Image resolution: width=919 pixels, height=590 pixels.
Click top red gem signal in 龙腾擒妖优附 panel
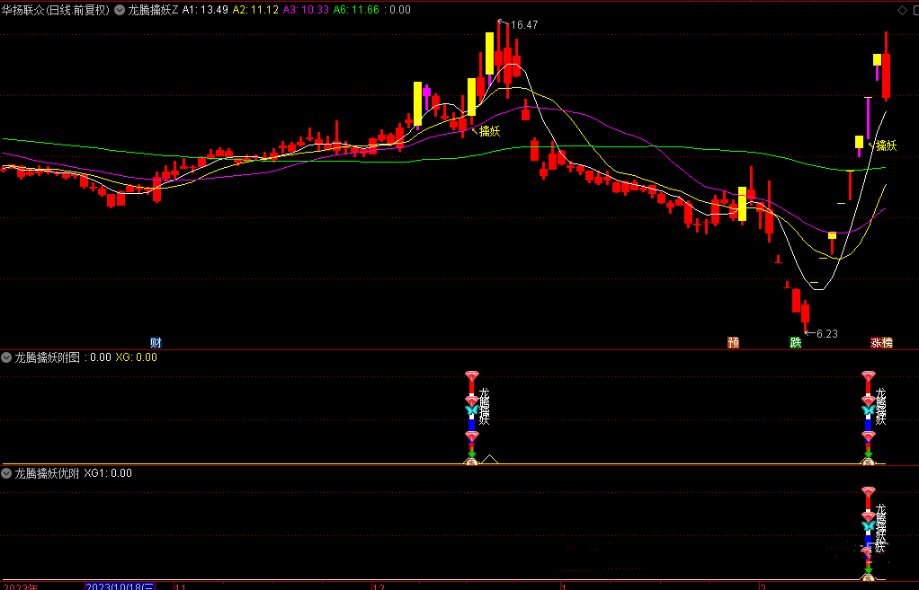coord(868,492)
